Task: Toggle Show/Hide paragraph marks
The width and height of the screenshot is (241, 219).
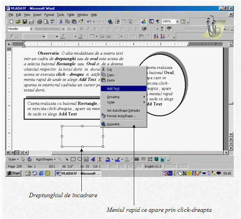Action: (x=158, y=22)
